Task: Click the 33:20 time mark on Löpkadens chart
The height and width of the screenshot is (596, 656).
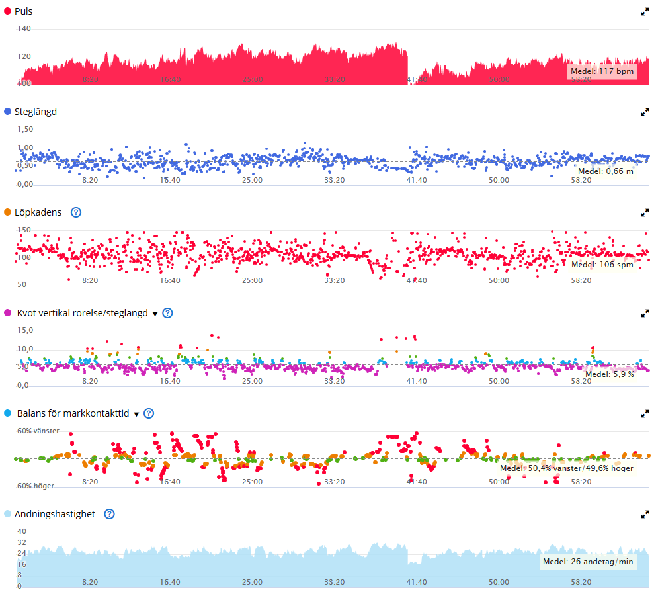Action: (334, 280)
